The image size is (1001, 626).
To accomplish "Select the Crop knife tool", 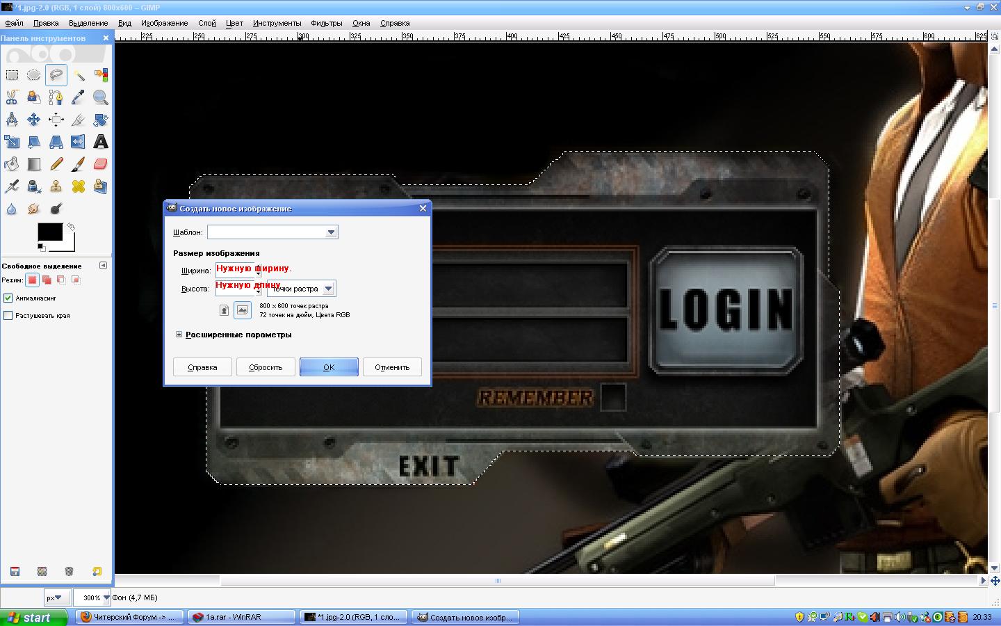I will 79,120.
